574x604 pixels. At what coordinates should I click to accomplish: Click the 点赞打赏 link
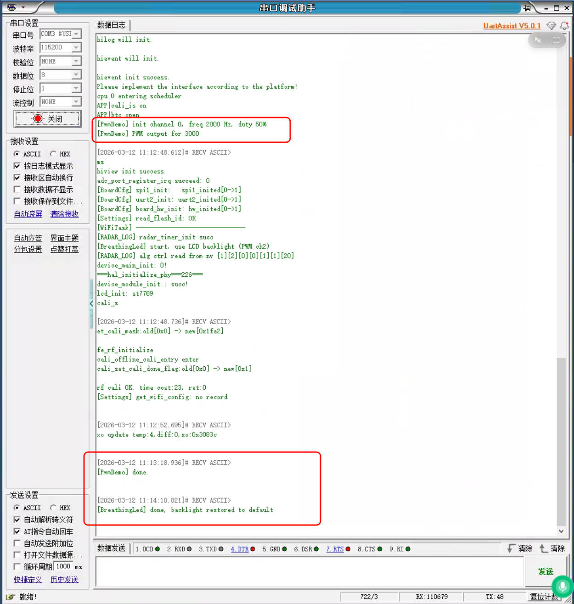pyautogui.click(x=64, y=249)
